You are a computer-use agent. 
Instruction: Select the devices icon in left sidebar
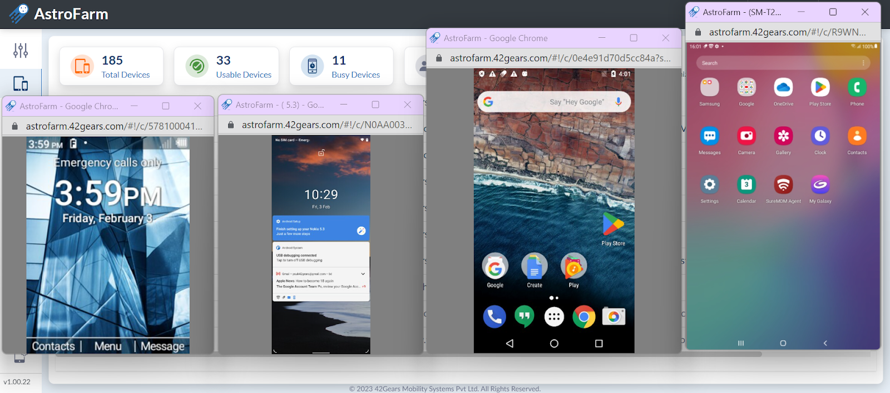click(x=21, y=84)
